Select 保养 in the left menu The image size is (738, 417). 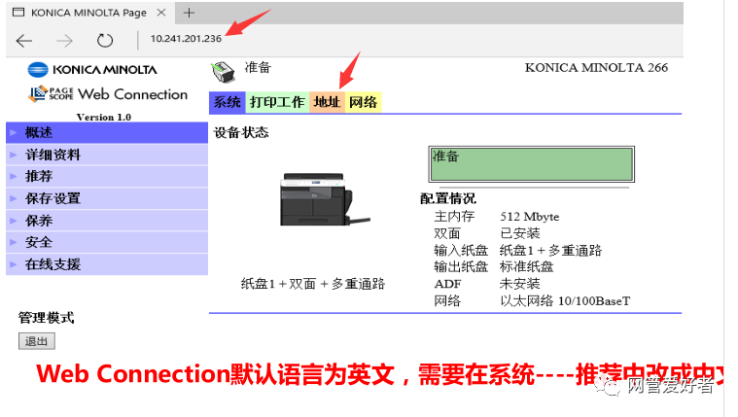[x=107, y=221]
